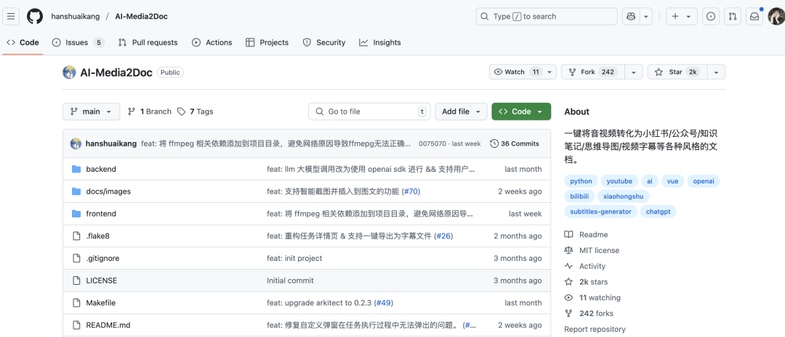Open the hamburger navigation menu
This screenshot has width=785, height=337.
click(x=12, y=16)
